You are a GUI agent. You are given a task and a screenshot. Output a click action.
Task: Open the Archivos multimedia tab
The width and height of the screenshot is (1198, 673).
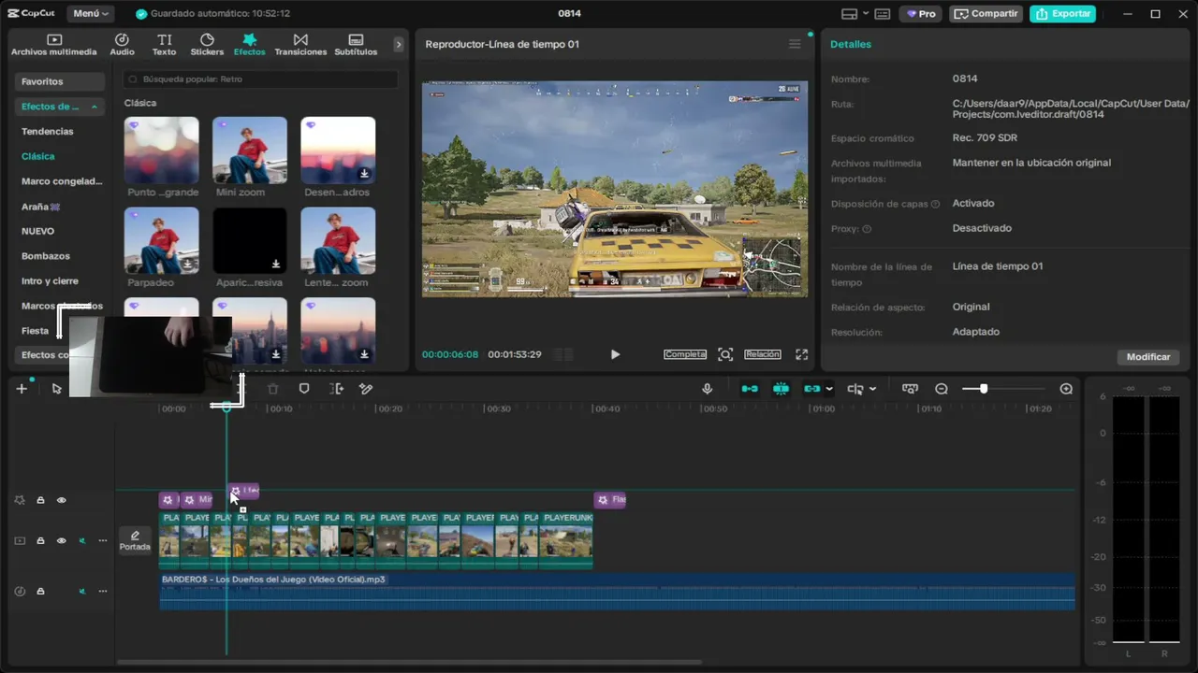click(53, 45)
